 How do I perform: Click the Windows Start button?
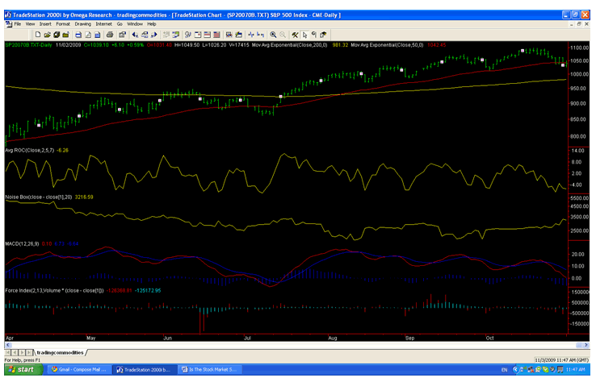19,369
